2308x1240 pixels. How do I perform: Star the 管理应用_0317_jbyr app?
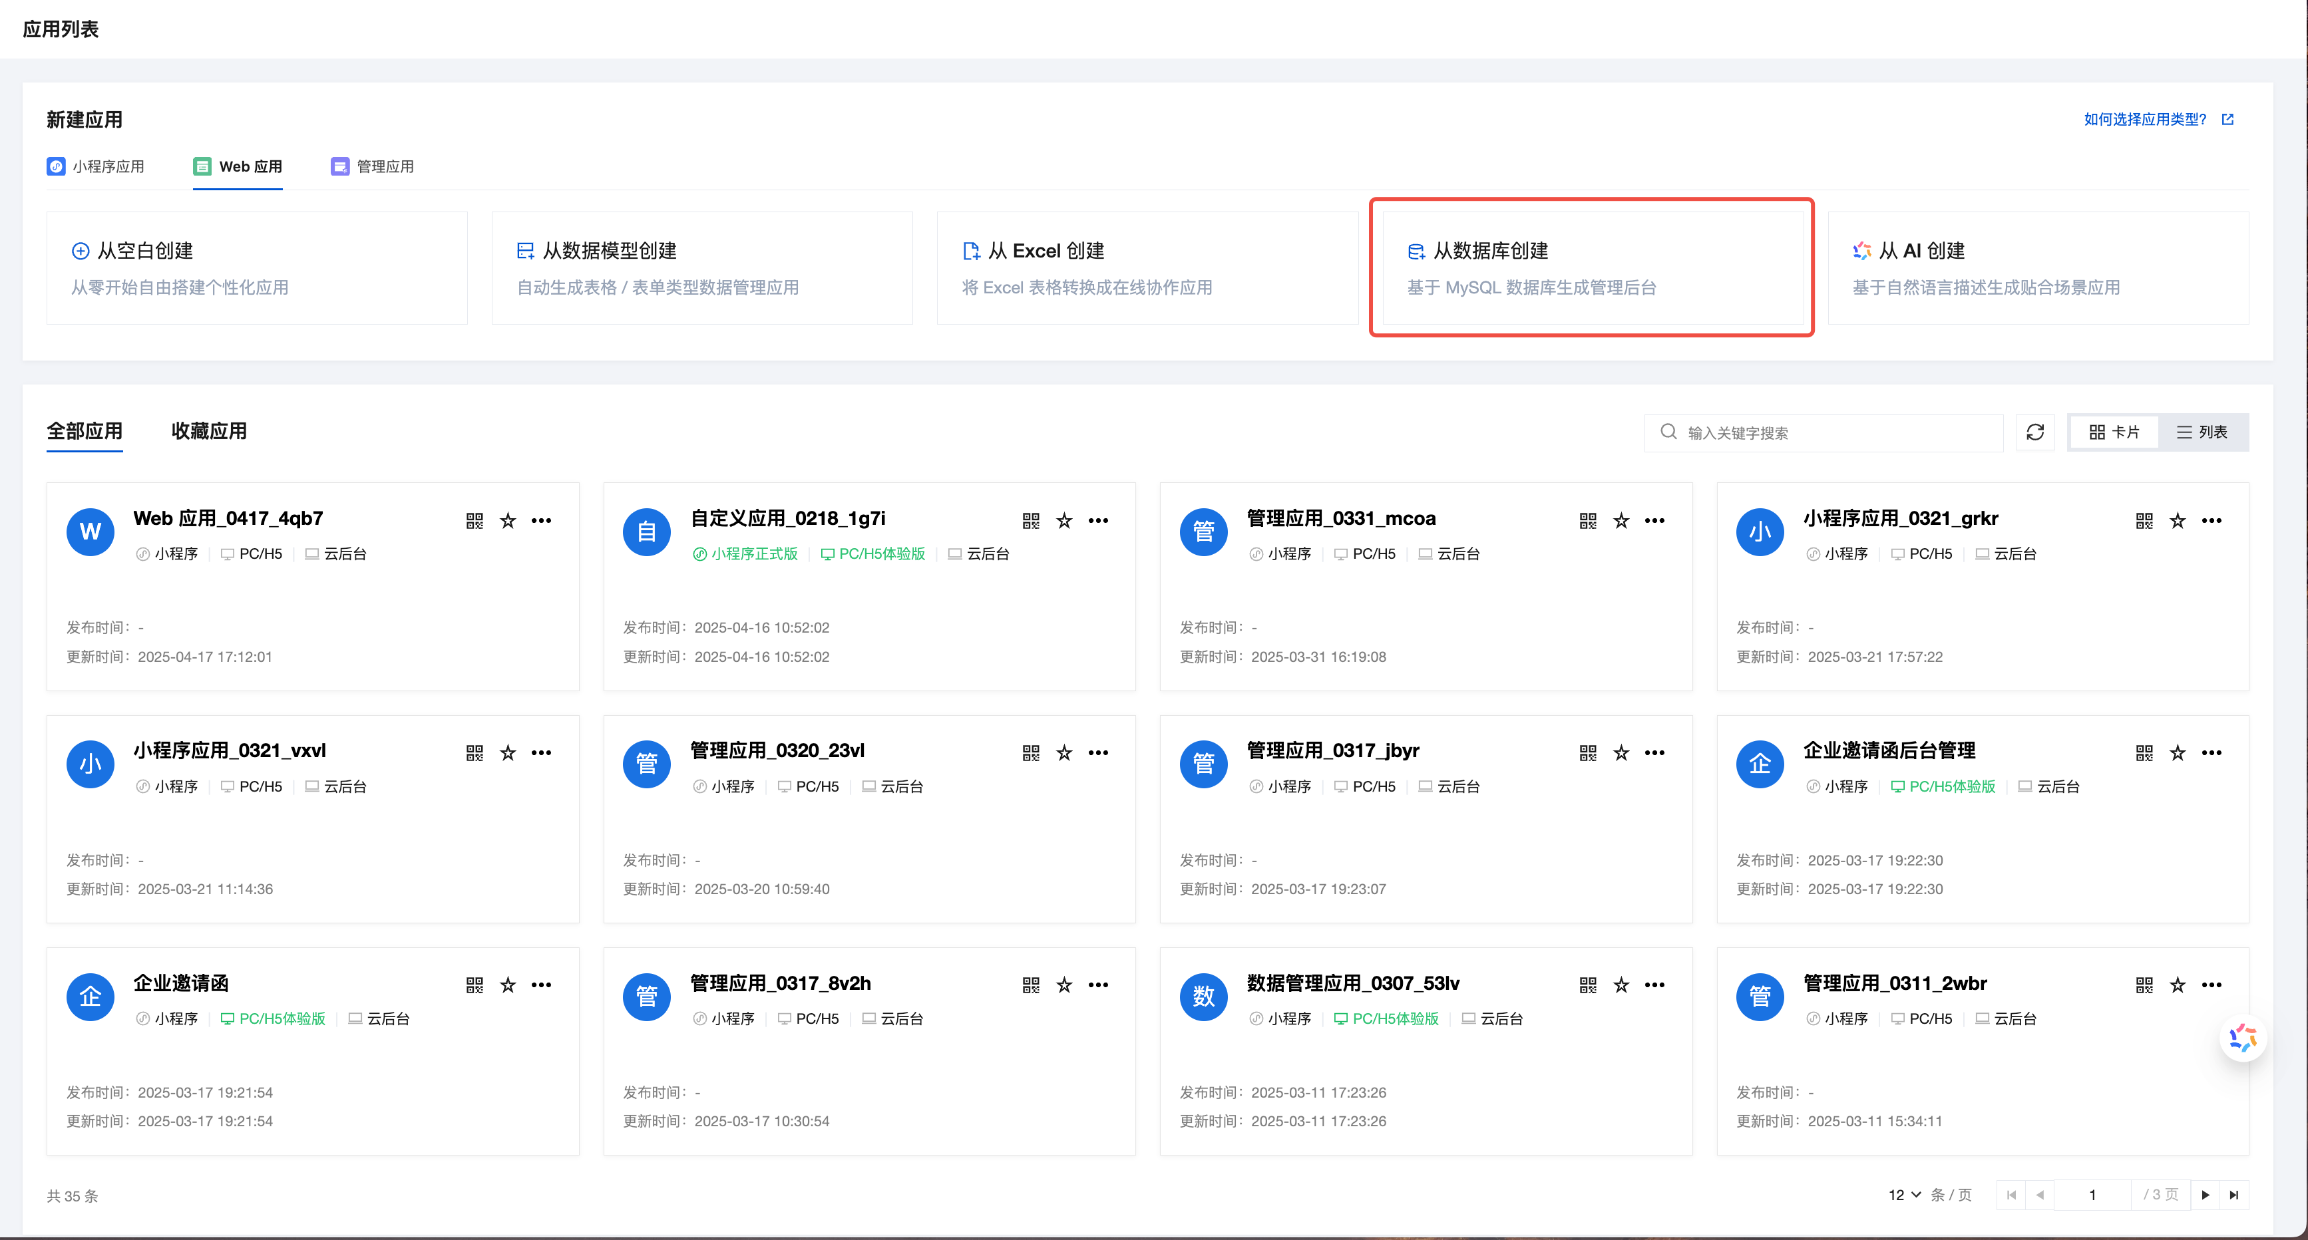pos(1621,753)
